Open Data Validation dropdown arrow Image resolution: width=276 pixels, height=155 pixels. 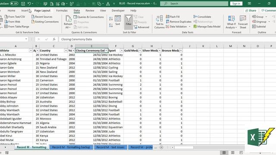190,27
